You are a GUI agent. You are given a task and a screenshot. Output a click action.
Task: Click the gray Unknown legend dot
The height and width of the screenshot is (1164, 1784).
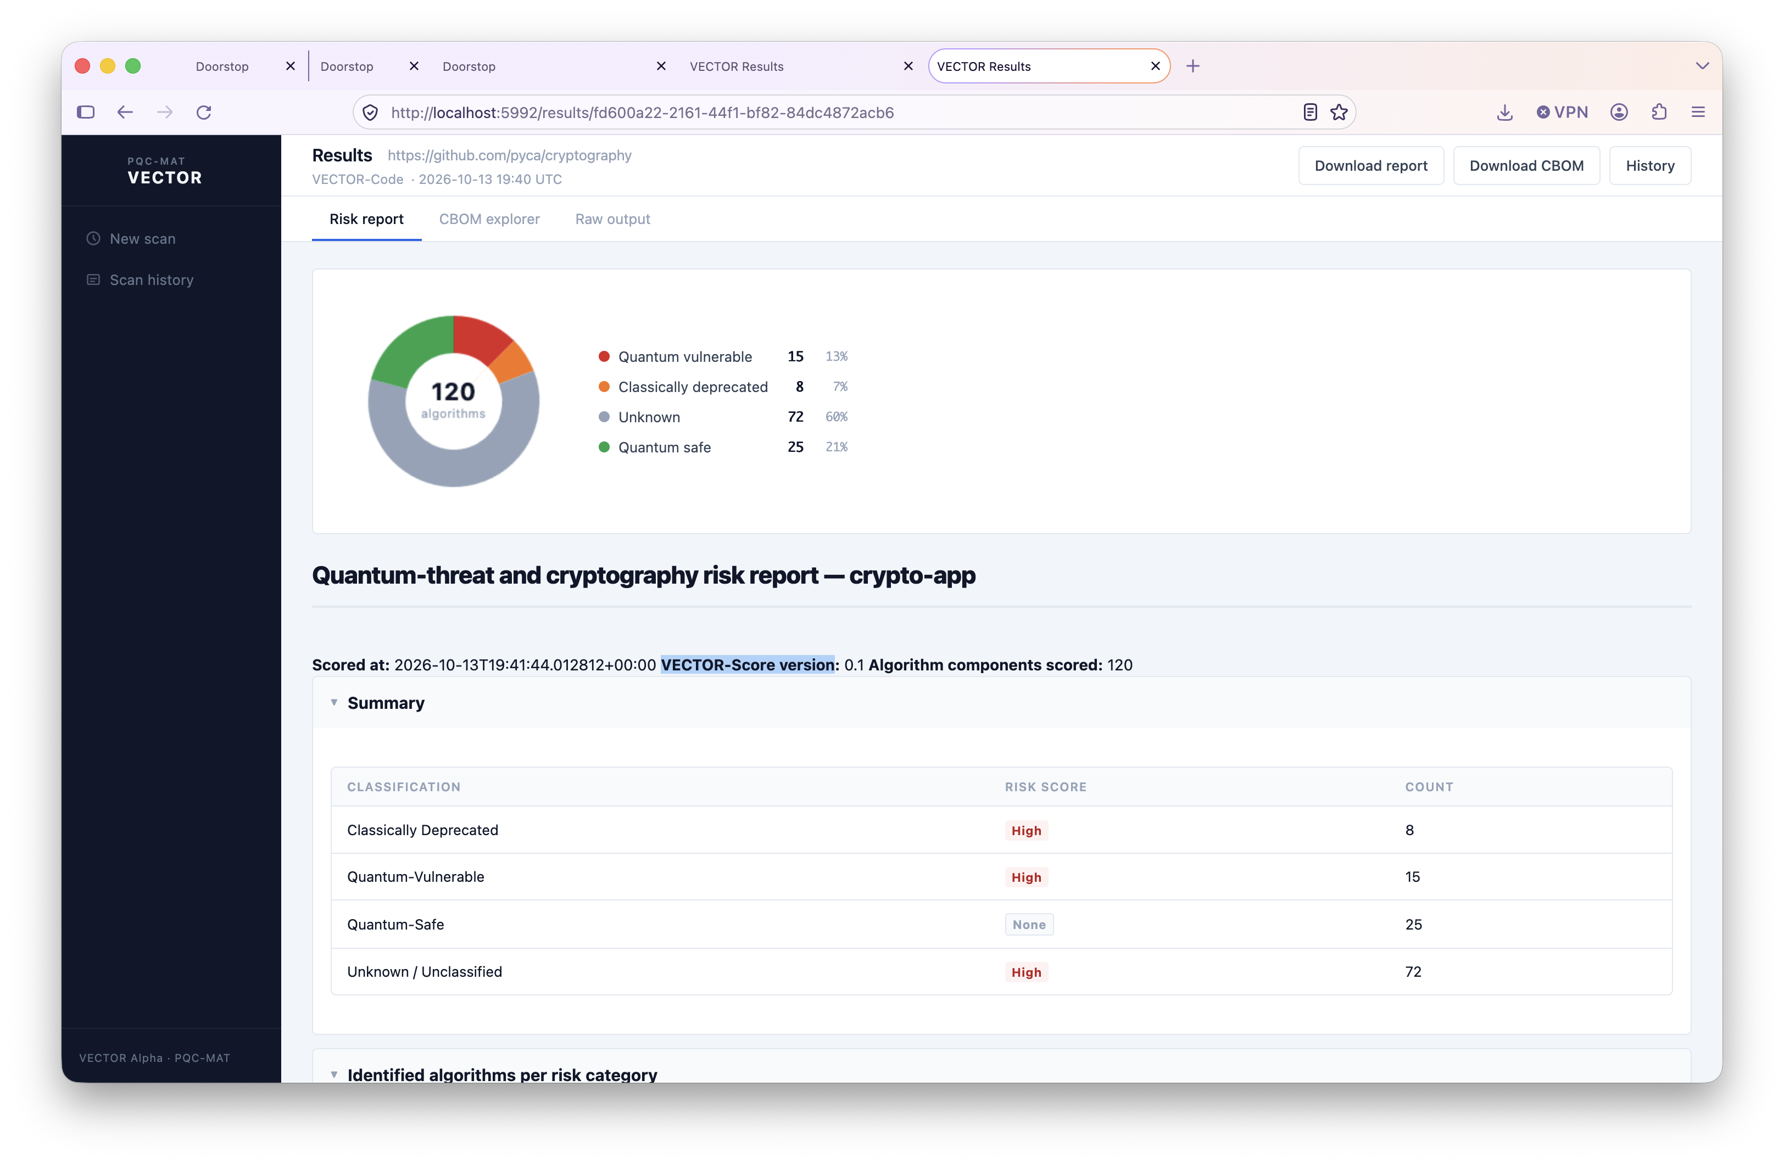[604, 417]
